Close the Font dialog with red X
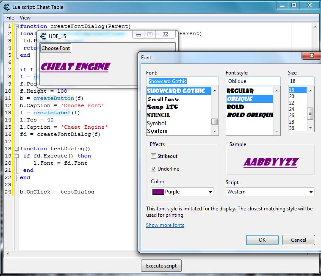Screen dimensions: 321x276 pyautogui.click(x=312, y=55)
